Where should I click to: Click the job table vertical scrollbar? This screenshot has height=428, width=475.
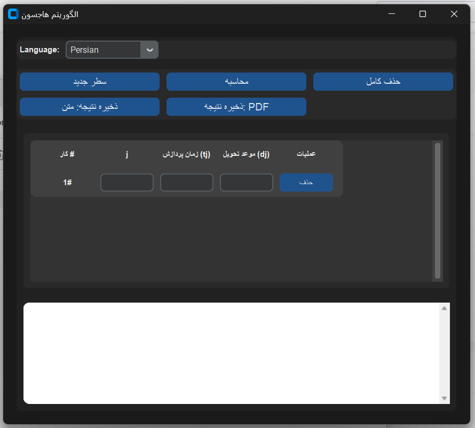point(438,210)
